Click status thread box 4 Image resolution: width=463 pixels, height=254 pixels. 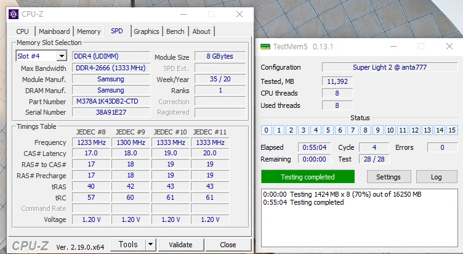point(316,130)
